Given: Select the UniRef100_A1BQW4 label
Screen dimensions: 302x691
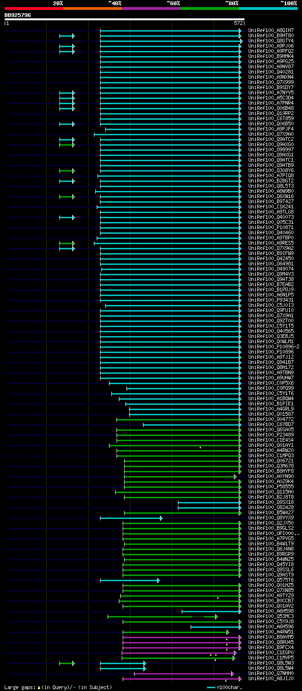Looking at the screenshot, I should tap(271, 399).
